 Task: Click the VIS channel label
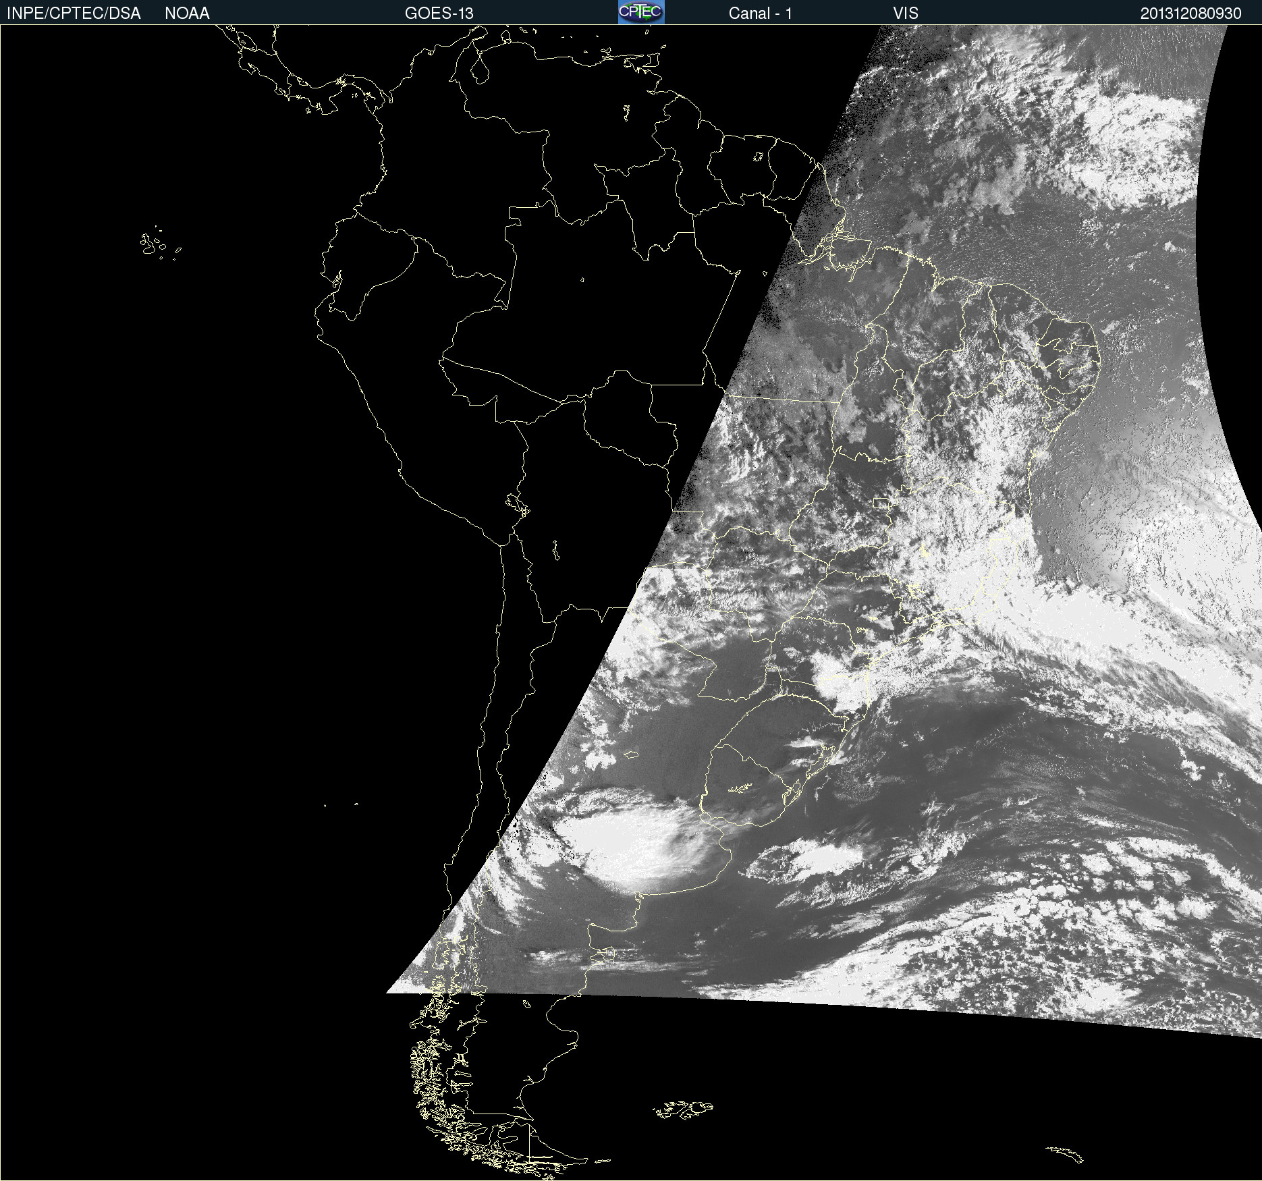906,13
